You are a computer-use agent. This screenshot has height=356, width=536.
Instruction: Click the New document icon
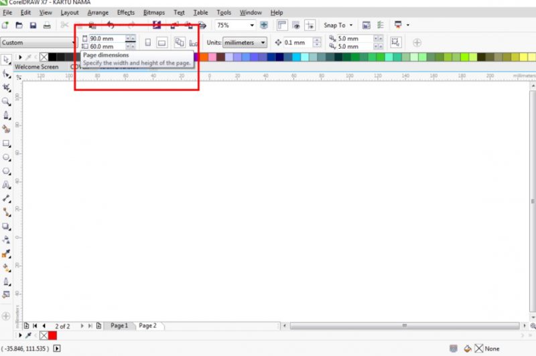pyautogui.click(x=5, y=25)
